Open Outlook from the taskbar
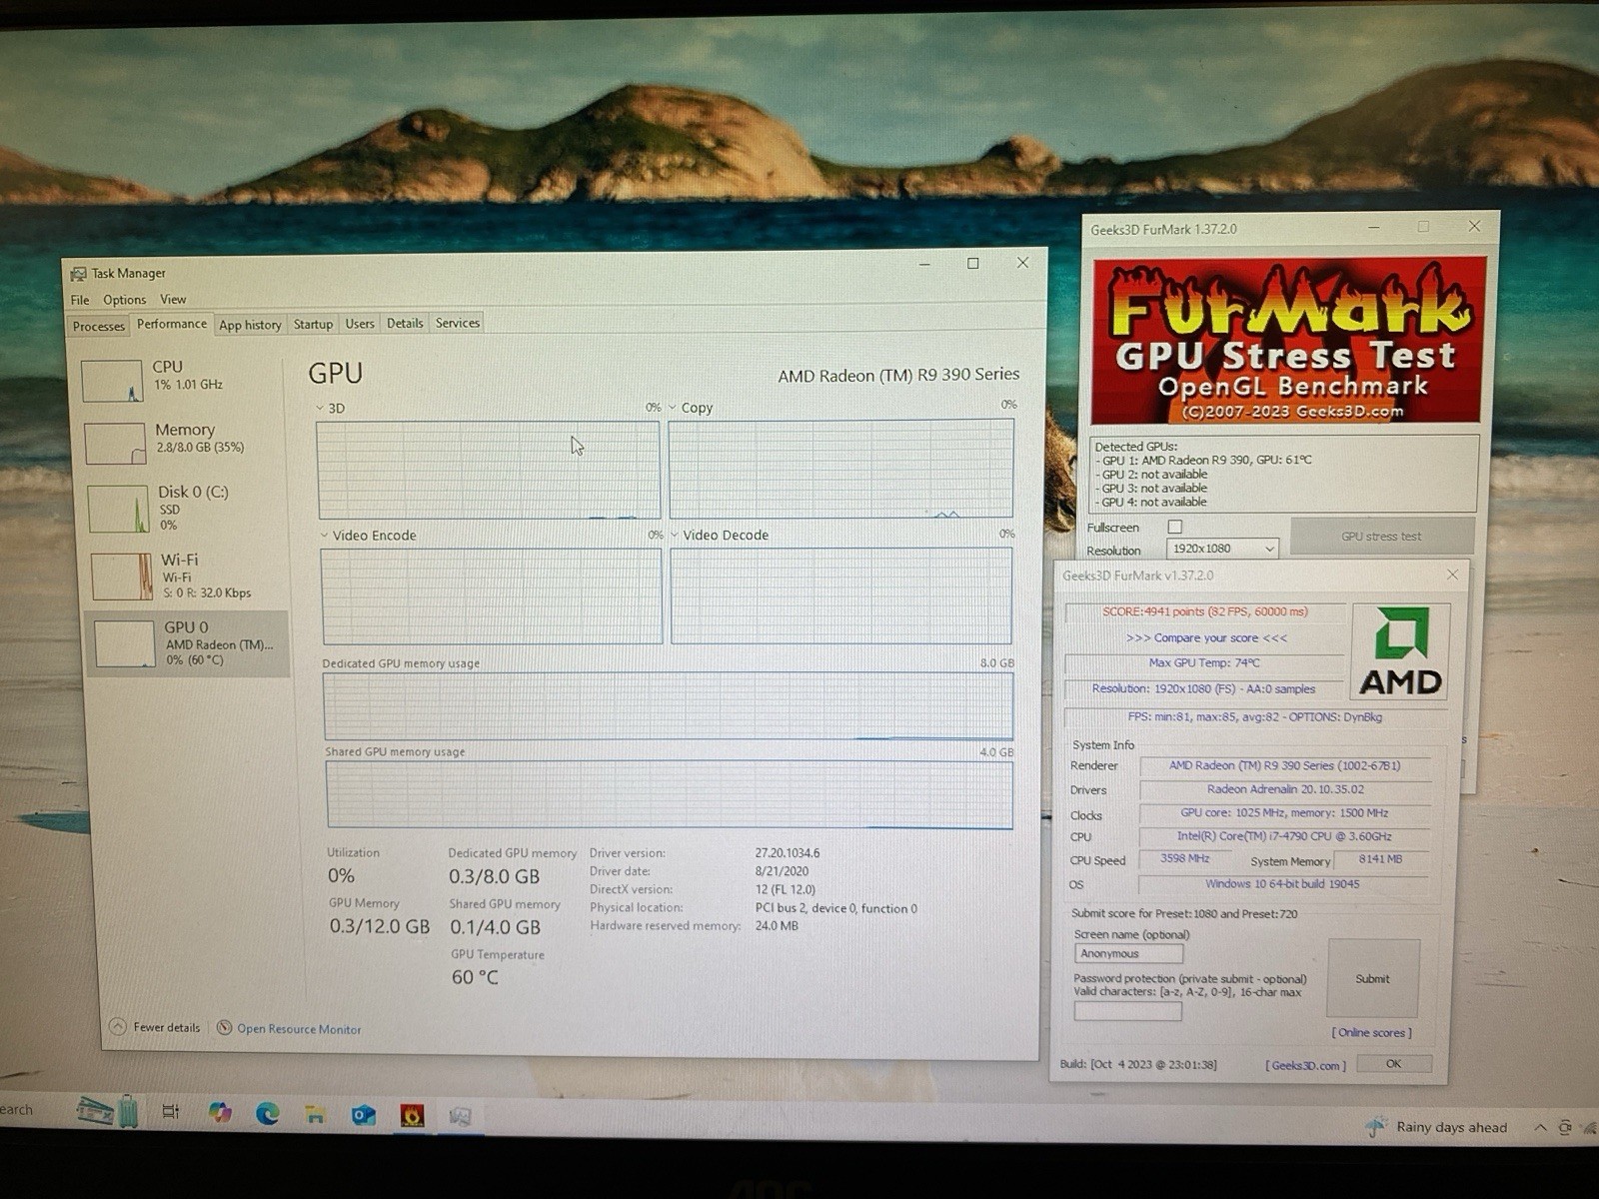The image size is (1599, 1199). (x=364, y=1114)
